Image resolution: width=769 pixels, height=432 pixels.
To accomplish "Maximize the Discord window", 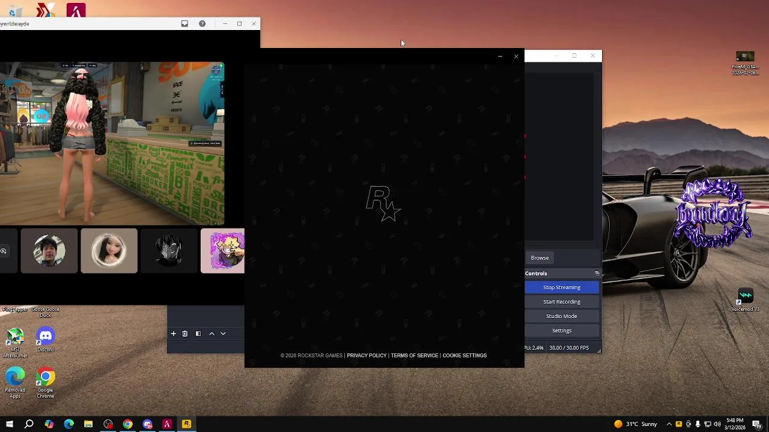I will (239, 23).
